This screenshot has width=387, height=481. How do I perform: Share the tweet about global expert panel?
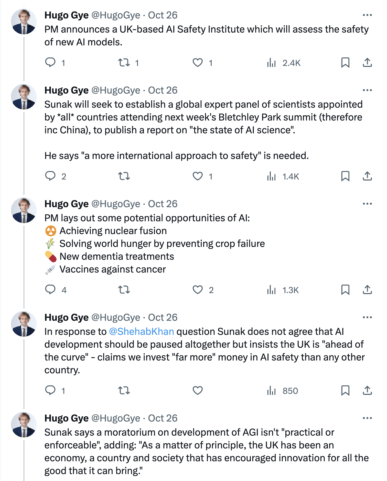tap(367, 176)
